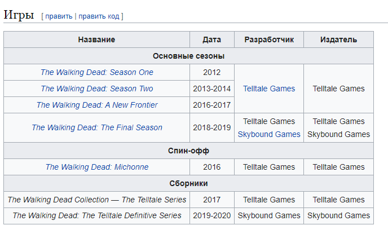Open The Walking Dead: Season One link

[x=97, y=72]
